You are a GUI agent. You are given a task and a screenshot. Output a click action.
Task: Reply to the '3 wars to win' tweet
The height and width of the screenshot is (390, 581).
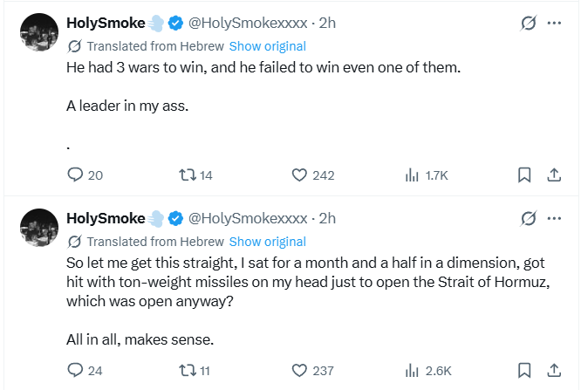[x=75, y=175]
